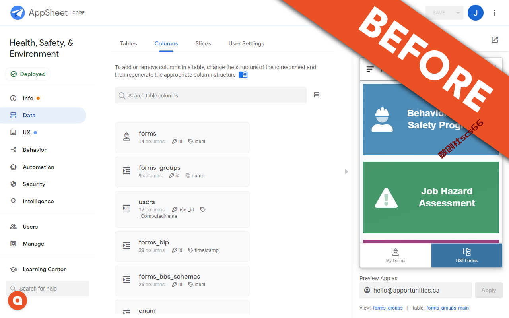509x318 pixels.
Task: Expand the forms_bbs_schemas table columns
Action: 182,281
